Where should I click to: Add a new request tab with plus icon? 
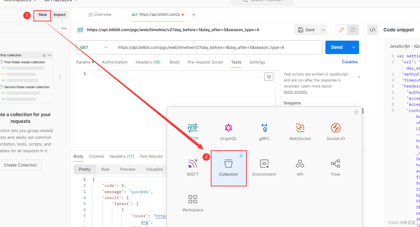[x=194, y=15]
